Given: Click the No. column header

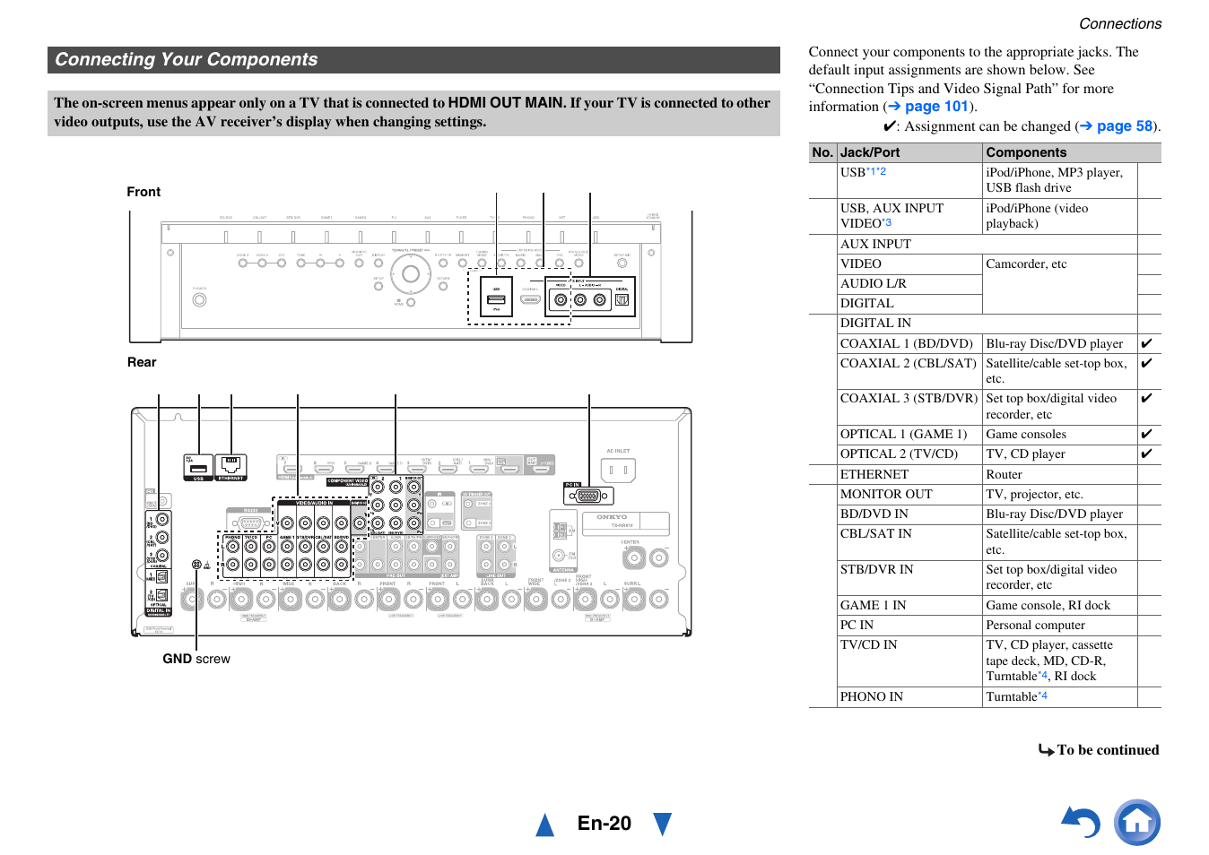Looking at the screenshot, I should pyautogui.click(x=823, y=152).
